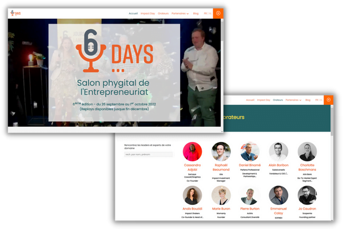This screenshot has width=343, height=229.
Task: Open Marie Buron's profile photo
Action: (x=221, y=195)
